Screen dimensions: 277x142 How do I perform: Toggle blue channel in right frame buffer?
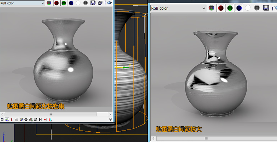coord(239,8)
